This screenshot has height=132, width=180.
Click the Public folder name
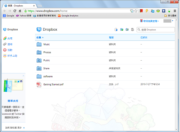[46, 60]
